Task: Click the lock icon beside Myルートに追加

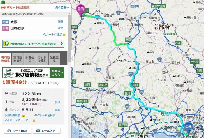Action: (x=64, y=35)
